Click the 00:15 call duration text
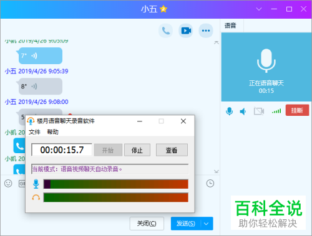Image resolution: width=312 pixels, height=236 pixels. click(x=266, y=91)
